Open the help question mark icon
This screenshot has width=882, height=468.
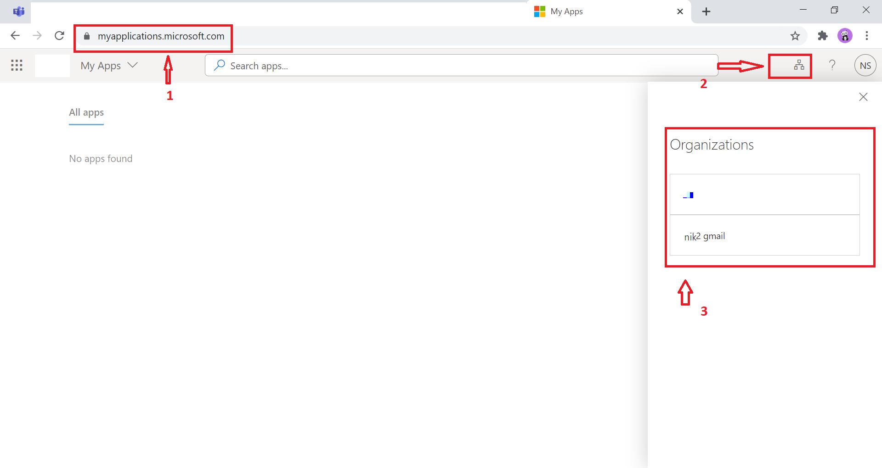coord(832,65)
